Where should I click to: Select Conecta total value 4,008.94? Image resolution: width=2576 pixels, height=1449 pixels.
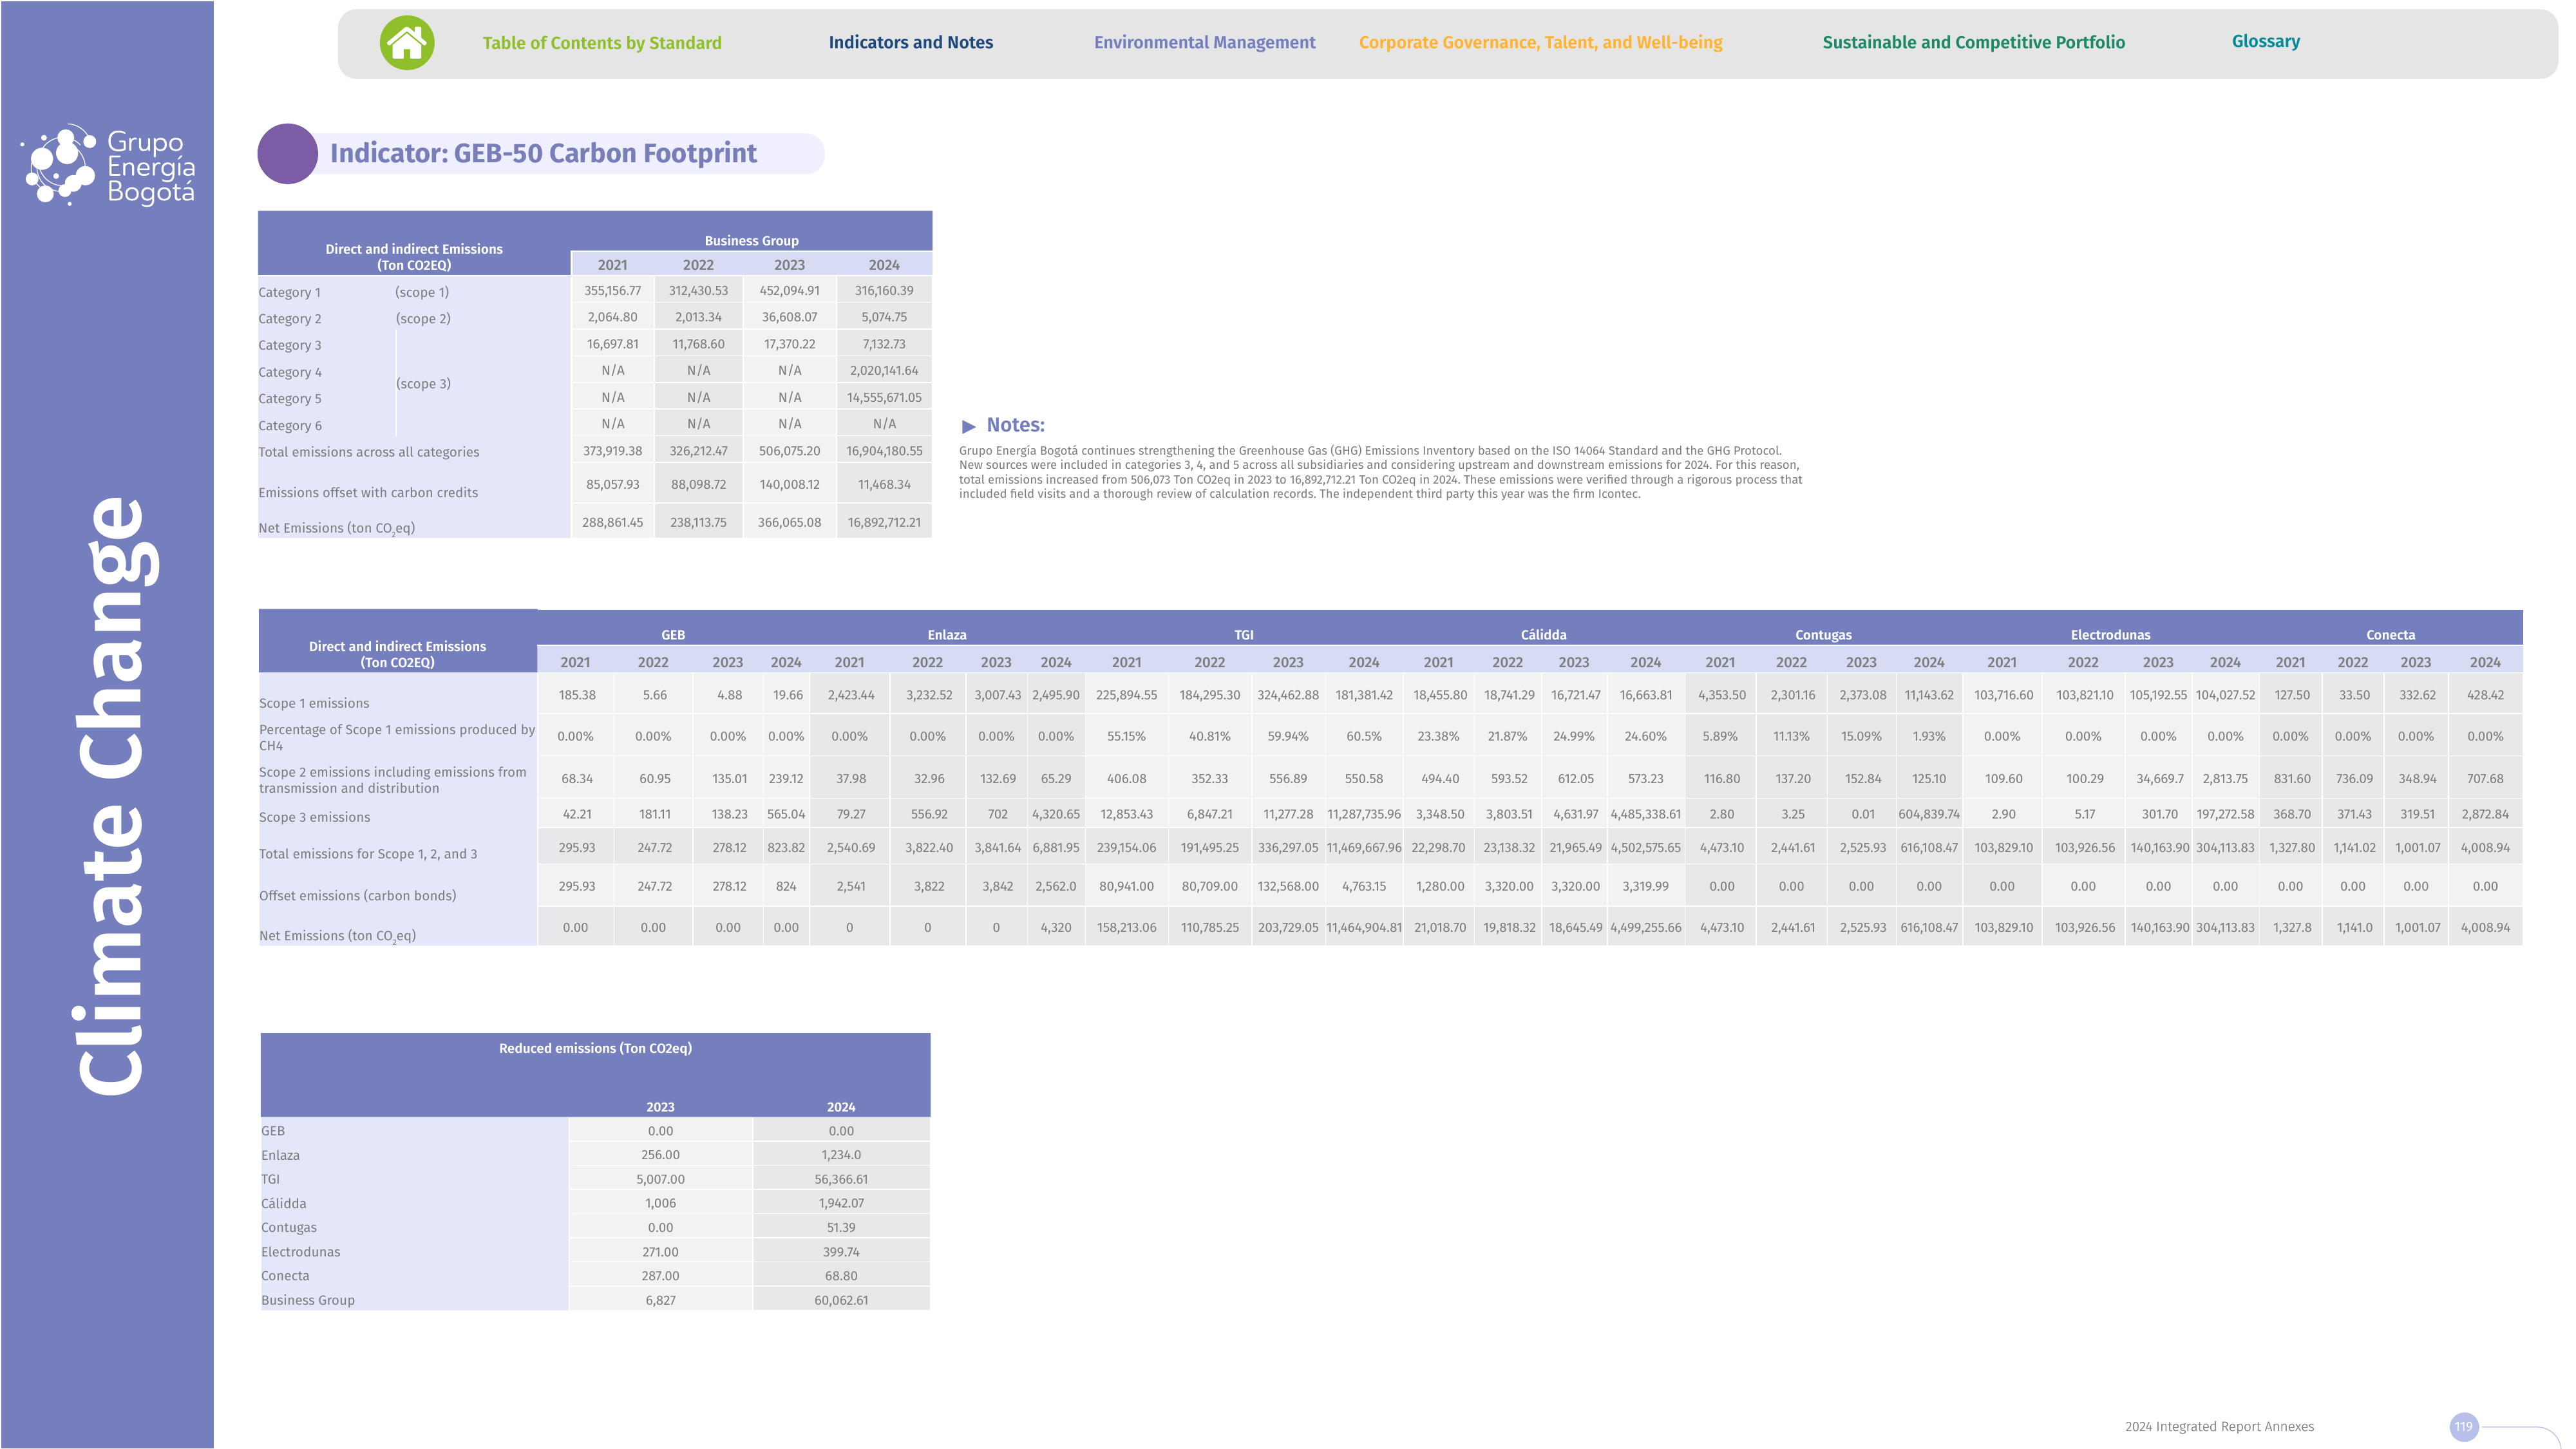pos(2484,847)
